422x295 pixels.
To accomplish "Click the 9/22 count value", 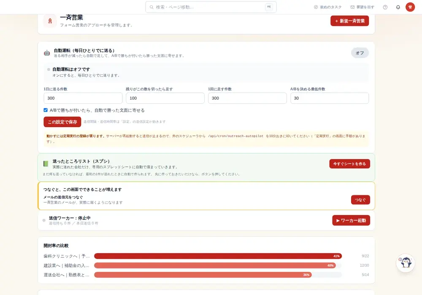I will pos(365,256).
